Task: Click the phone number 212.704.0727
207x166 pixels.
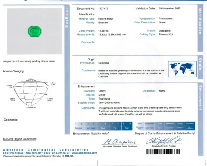Action: tap(61, 153)
